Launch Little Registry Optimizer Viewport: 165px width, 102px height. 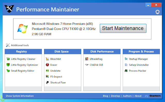click(24, 65)
